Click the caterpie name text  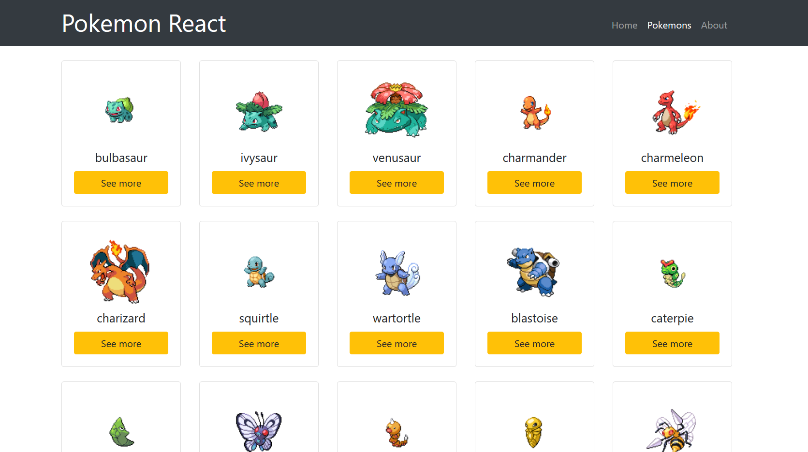[x=672, y=319]
